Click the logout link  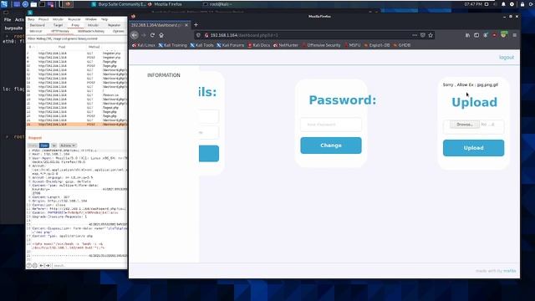click(x=507, y=58)
